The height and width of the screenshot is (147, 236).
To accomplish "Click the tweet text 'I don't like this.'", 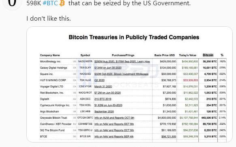I will 49,19.
